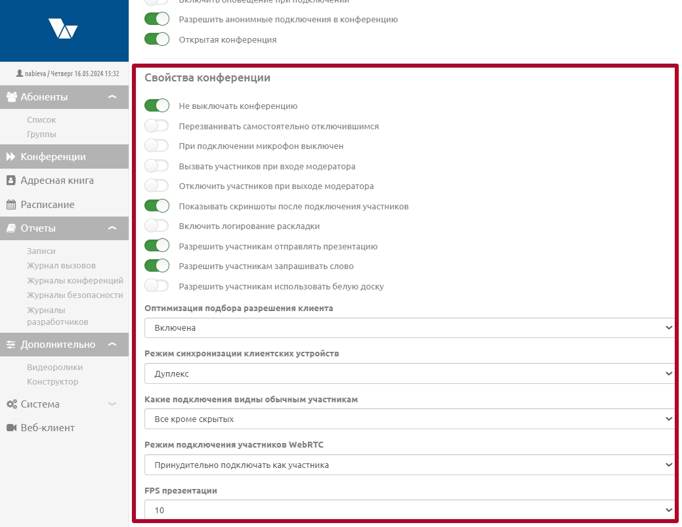Open Конструктор sidebar item
The width and height of the screenshot is (682, 527).
53,382
